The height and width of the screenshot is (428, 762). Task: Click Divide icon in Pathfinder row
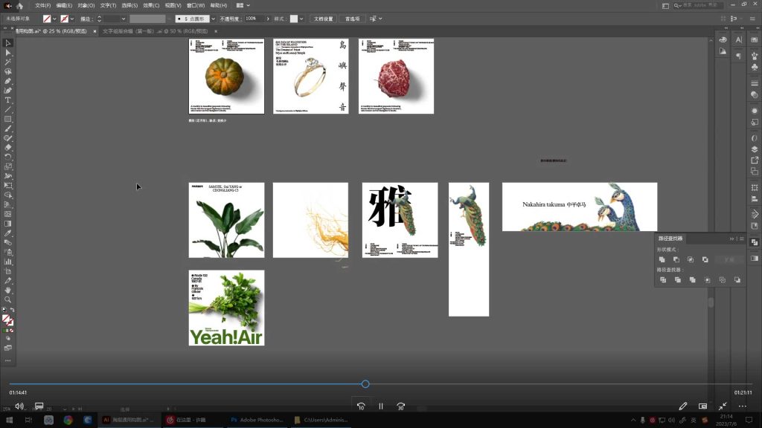click(x=662, y=280)
